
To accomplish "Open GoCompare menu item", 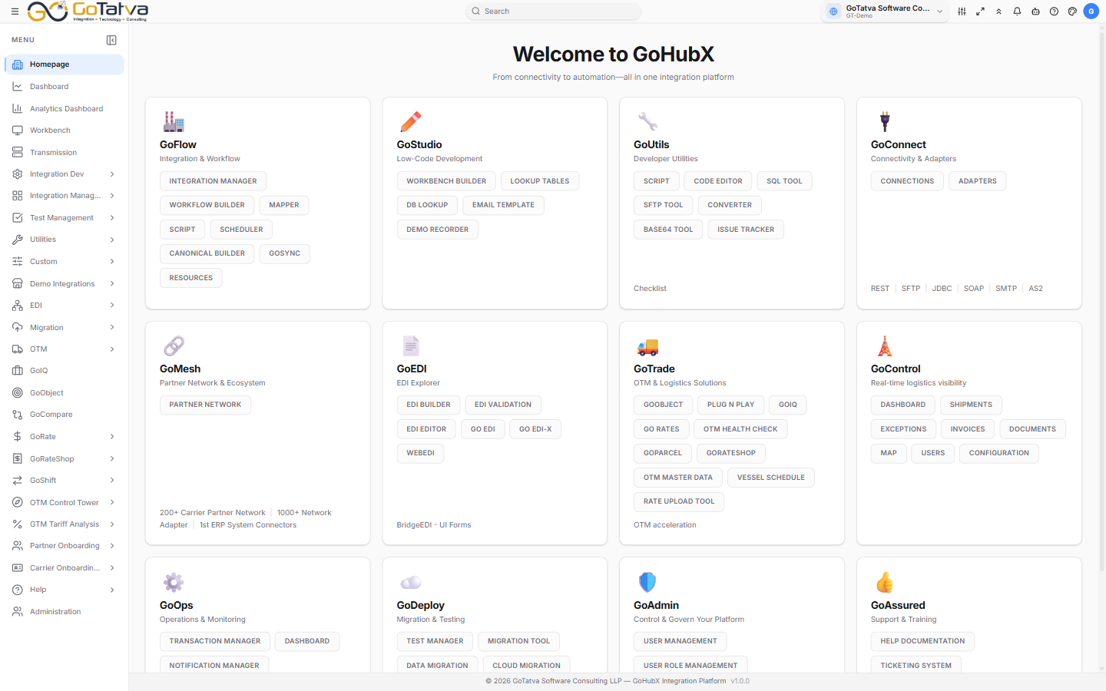I will click(x=65, y=415).
